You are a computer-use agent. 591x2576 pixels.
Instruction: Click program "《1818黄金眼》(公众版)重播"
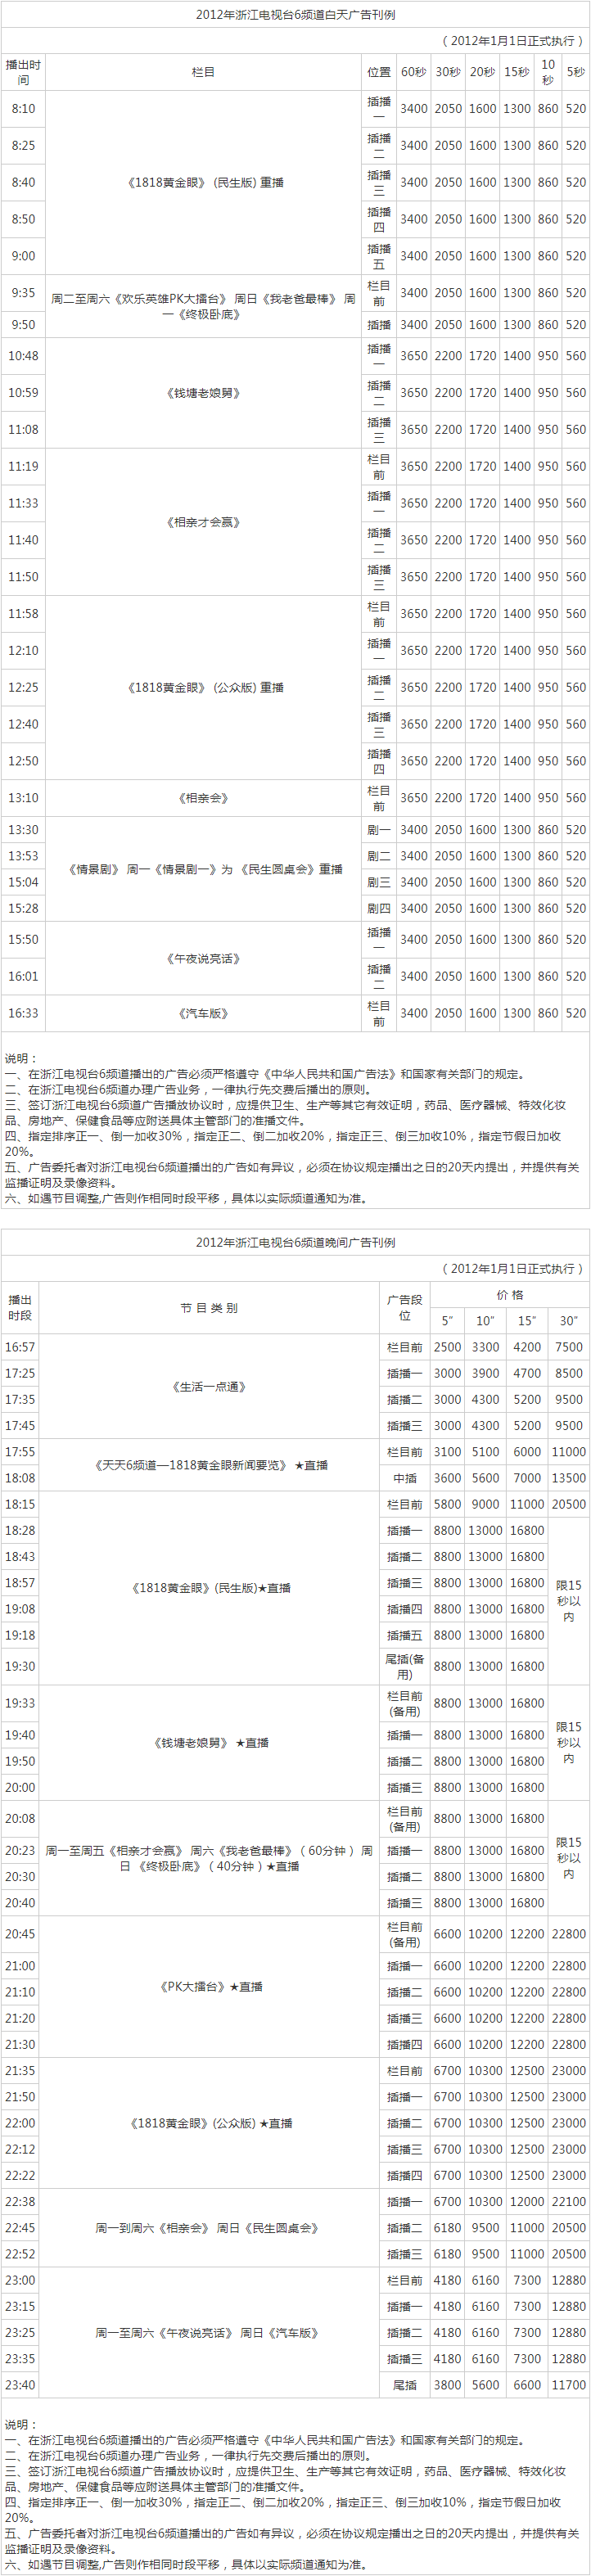pos(203,687)
